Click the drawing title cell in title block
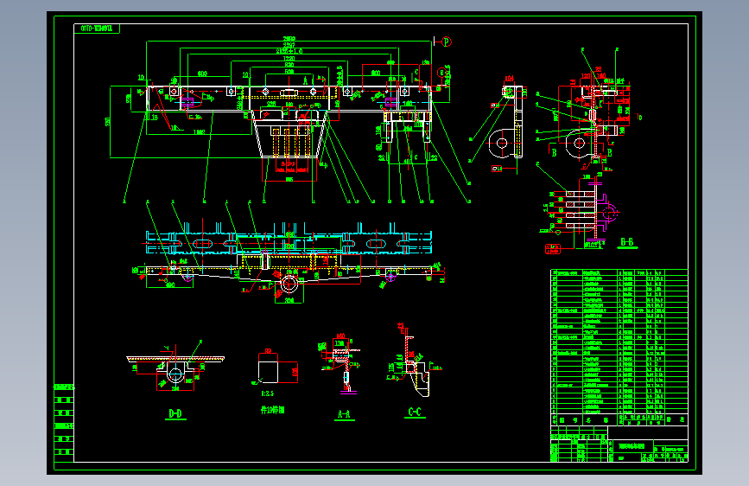The image size is (749, 486). [x=632, y=446]
